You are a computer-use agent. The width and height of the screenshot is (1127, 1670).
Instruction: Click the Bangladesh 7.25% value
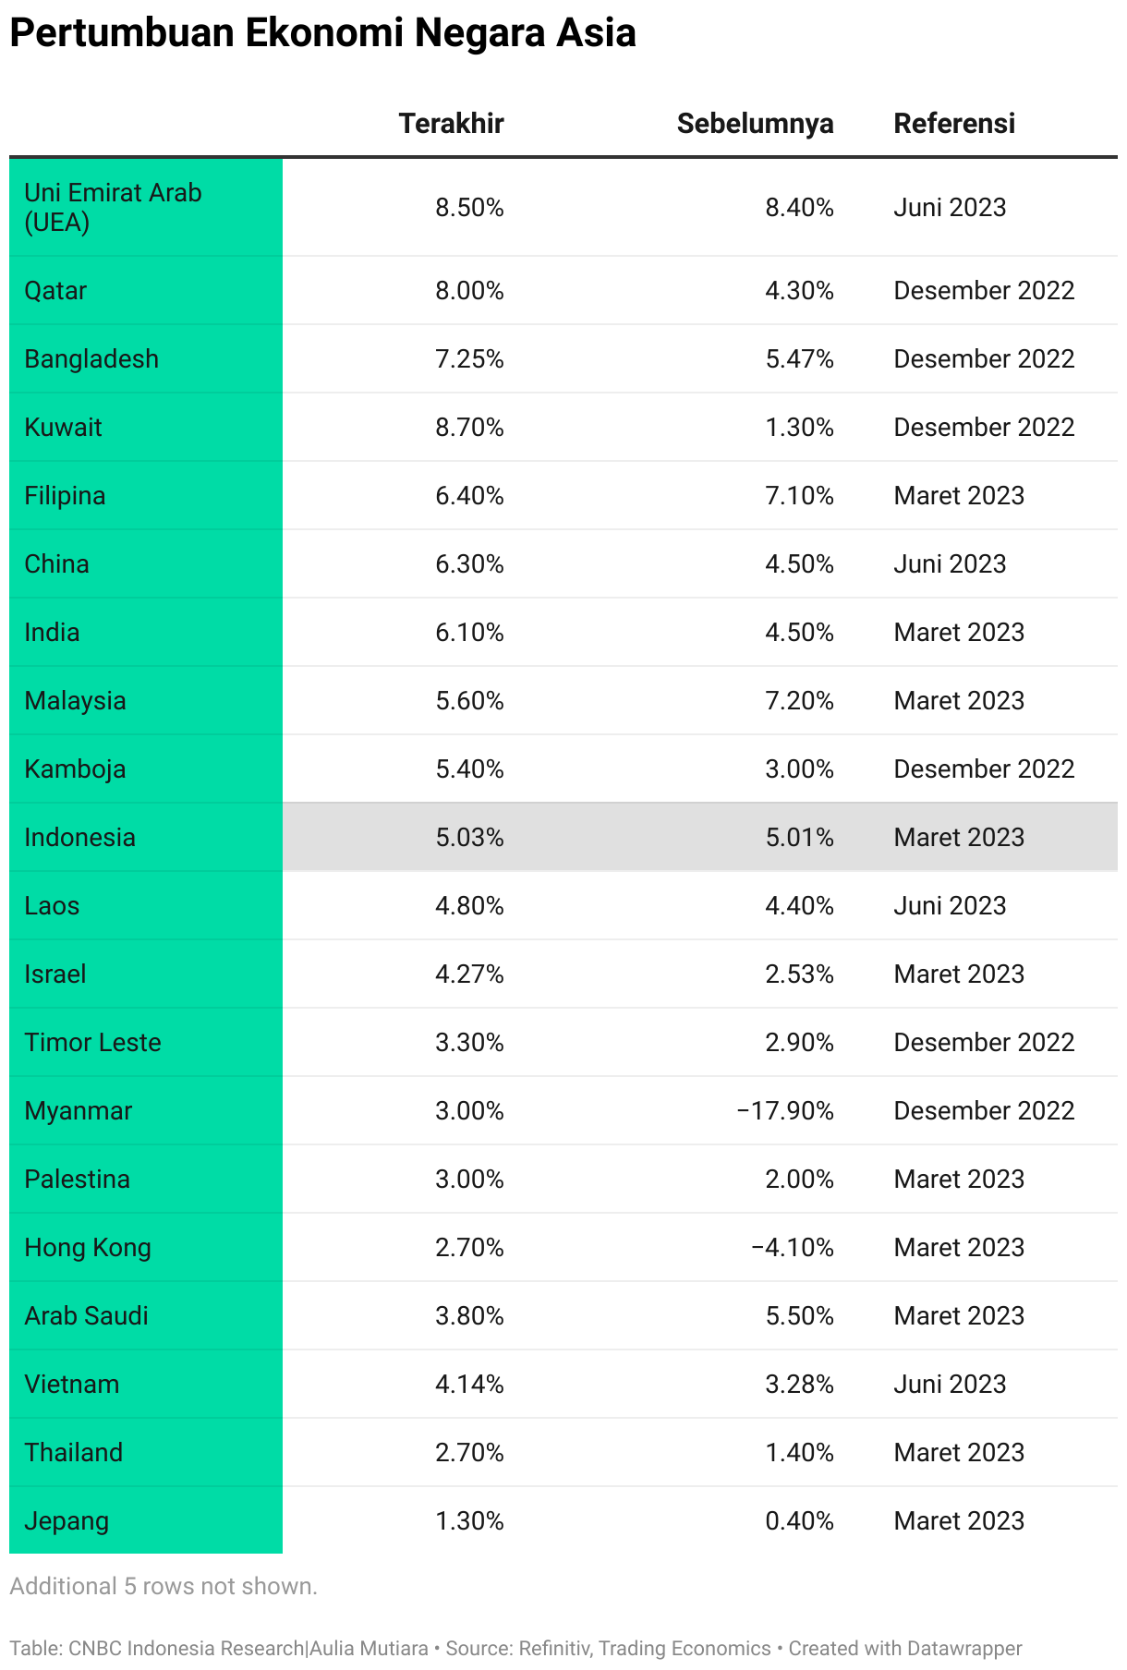[x=469, y=358]
